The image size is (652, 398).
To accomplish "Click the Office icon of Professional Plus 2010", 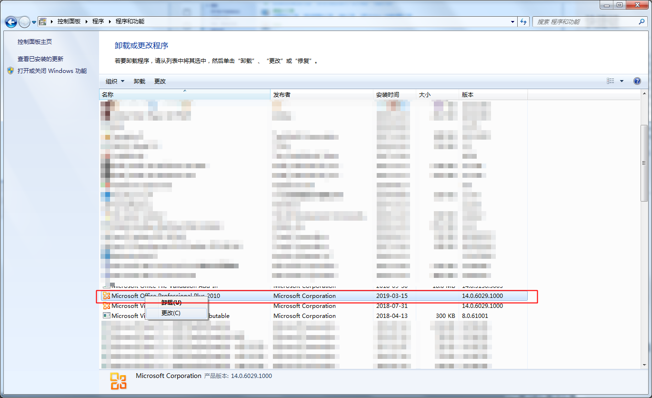I will [107, 296].
